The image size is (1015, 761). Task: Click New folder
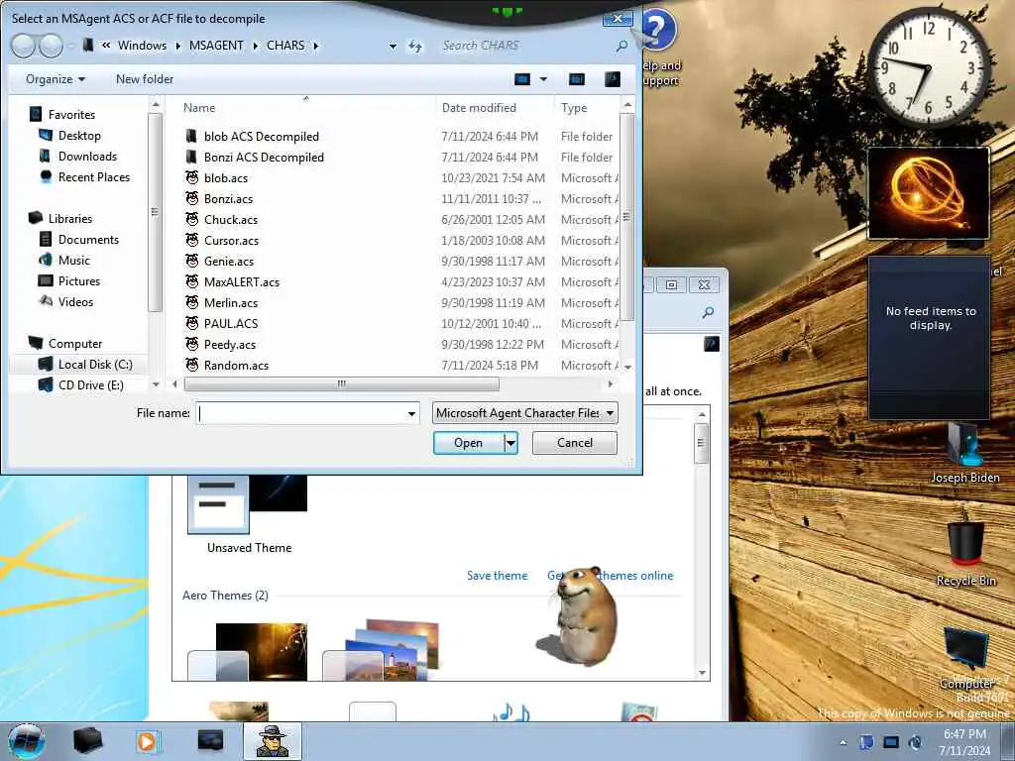point(145,79)
